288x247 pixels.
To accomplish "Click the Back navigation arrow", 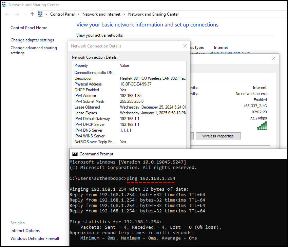I will coord(7,14).
